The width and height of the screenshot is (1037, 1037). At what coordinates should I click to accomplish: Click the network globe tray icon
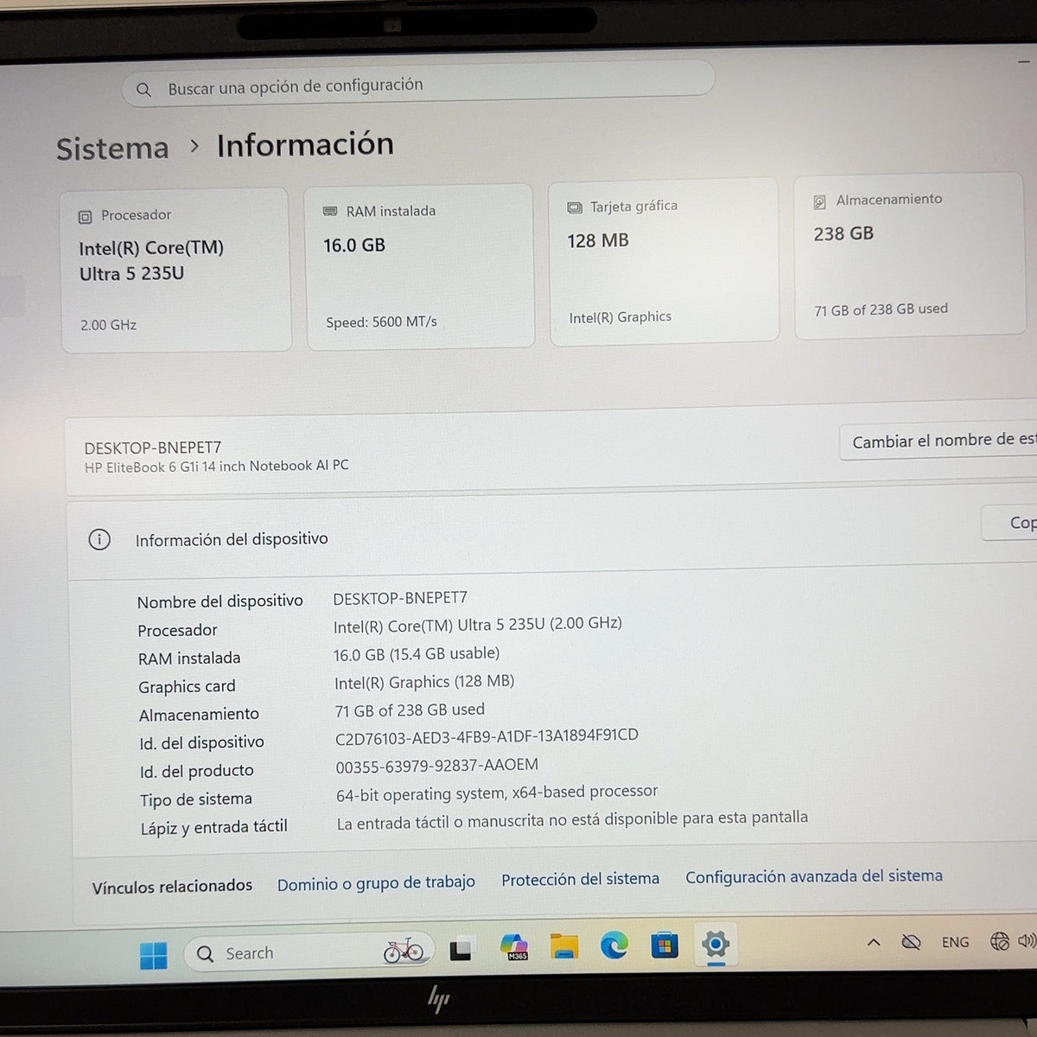pyautogui.click(x=1000, y=941)
